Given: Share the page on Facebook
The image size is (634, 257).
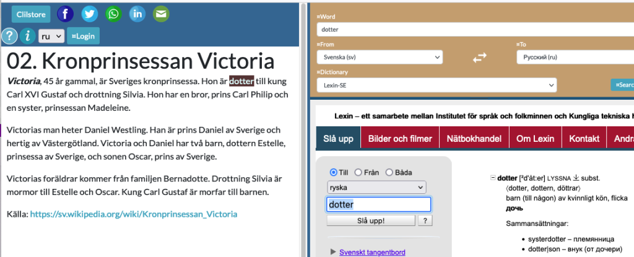Looking at the screenshot, I should click(x=65, y=14).
